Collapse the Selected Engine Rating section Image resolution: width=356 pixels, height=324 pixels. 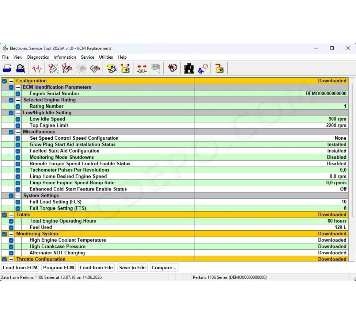18,100
